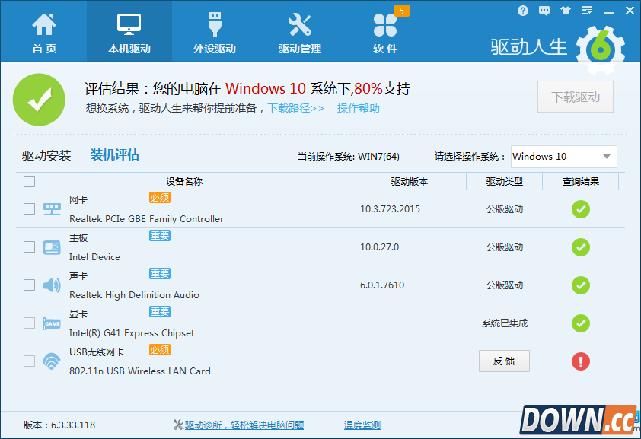641x439 pixels.
Task: Click the help question mark icon
Action: [x=523, y=11]
